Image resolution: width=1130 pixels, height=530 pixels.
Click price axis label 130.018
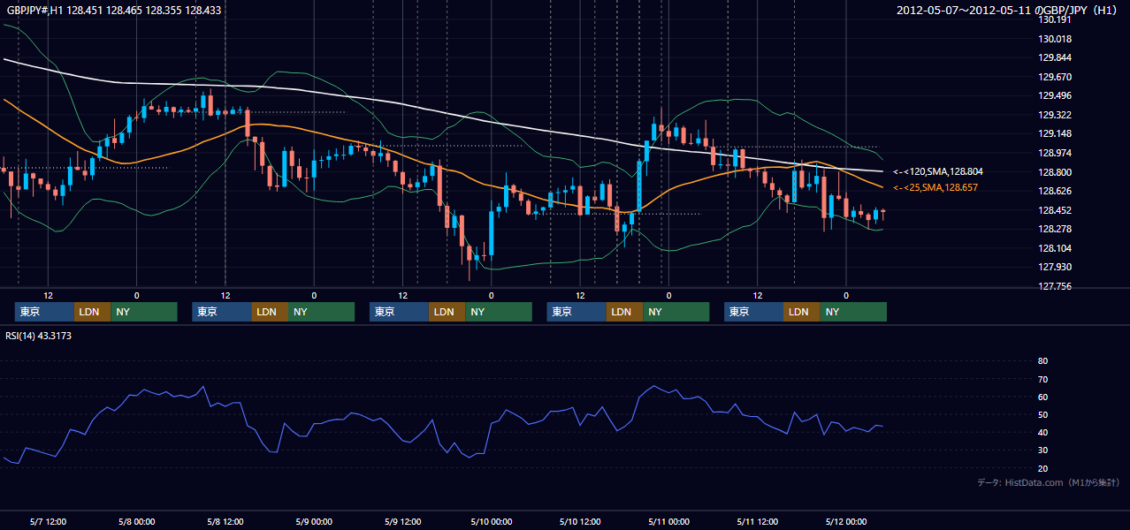click(x=1056, y=39)
